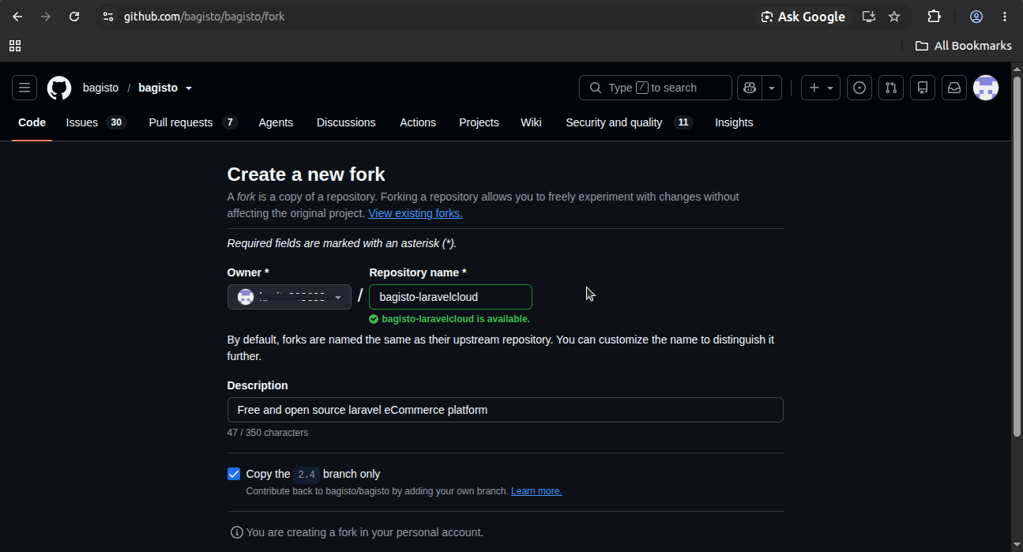Open the Owner dropdown
Image resolution: width=1023 pixels, height=552 pixels.
click(x=289, y=297)
